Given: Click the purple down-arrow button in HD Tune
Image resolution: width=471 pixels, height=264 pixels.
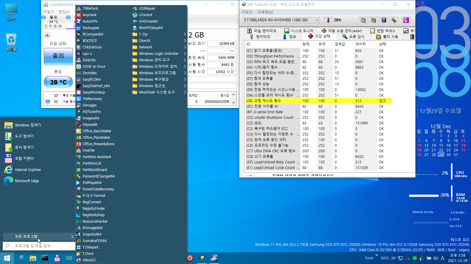Looking at the screenshot, I should click(406, 20).
